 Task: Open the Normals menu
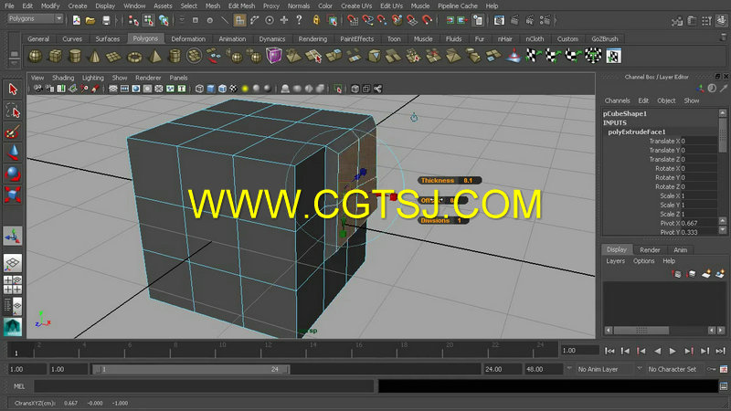coord(299,6)
